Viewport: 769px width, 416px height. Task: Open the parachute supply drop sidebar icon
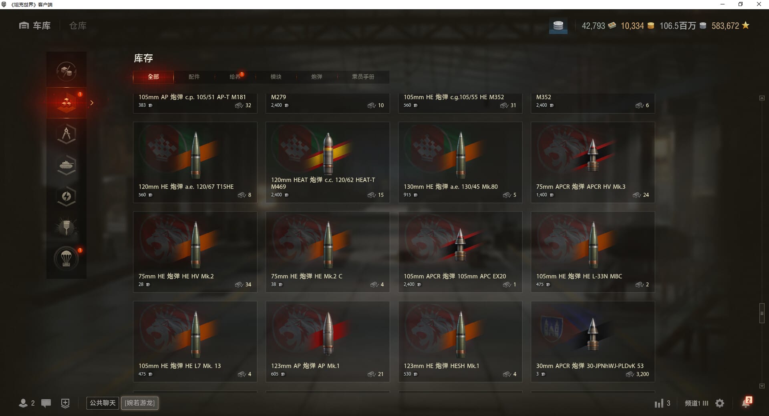pyautogui.click(x=66, y=259)
